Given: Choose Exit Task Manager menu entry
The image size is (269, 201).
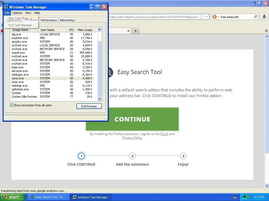Looking at the screenshot, I should coord(20,25).
